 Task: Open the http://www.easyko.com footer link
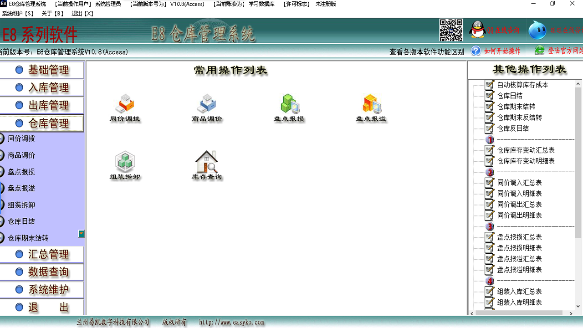click(x=231, y=322)
